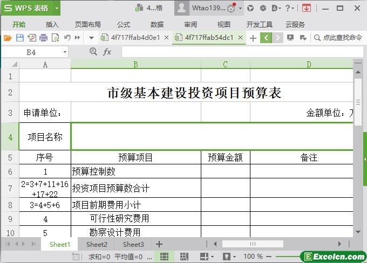This screenshot has width=367, height=263.
Task: Click the Save icon in quick toolbar
Action: tap(20, 38)
